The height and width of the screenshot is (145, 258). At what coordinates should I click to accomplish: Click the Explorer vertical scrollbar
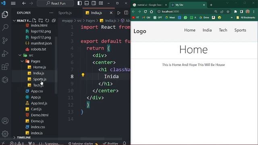point(56,65)
